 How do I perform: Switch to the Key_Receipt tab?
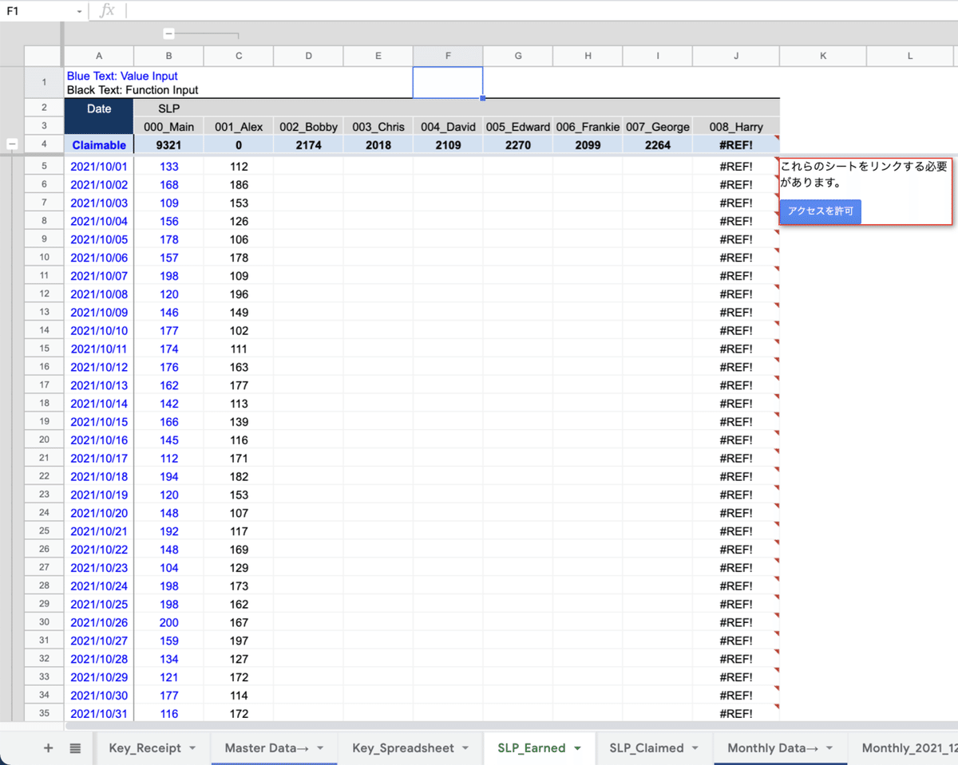[145, 748]
